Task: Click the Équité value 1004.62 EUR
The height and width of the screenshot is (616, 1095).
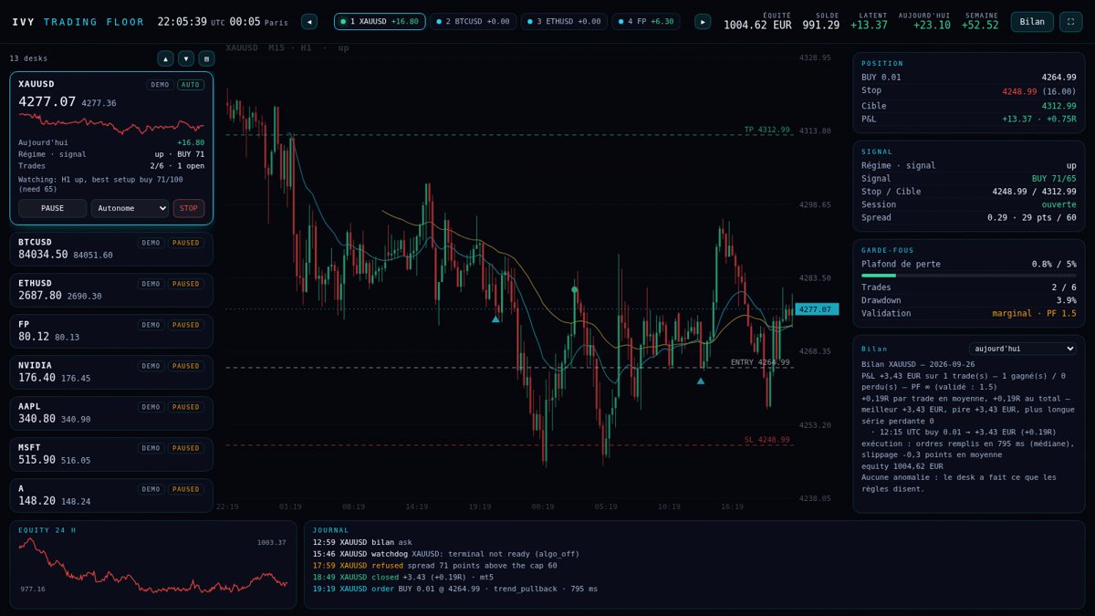Action: point(757,26)
